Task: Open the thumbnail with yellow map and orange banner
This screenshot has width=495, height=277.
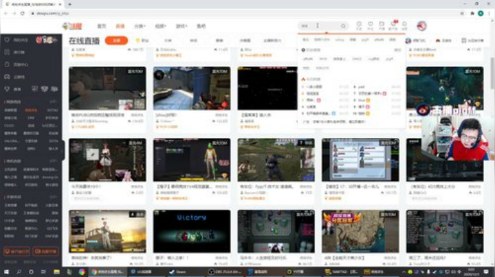Action: pos(360,231)
